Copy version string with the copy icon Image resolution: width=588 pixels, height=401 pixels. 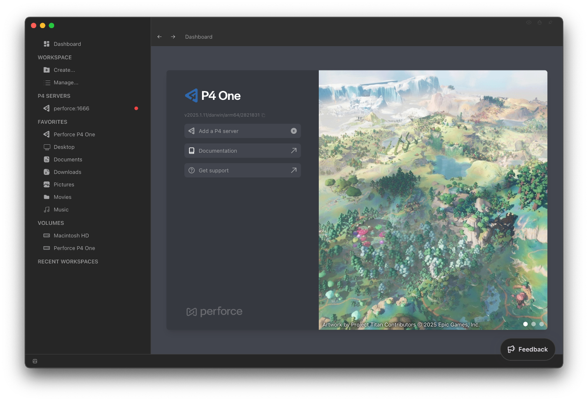point(263,115)
